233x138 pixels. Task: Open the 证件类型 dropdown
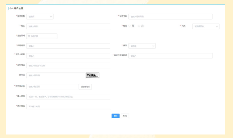40,17
